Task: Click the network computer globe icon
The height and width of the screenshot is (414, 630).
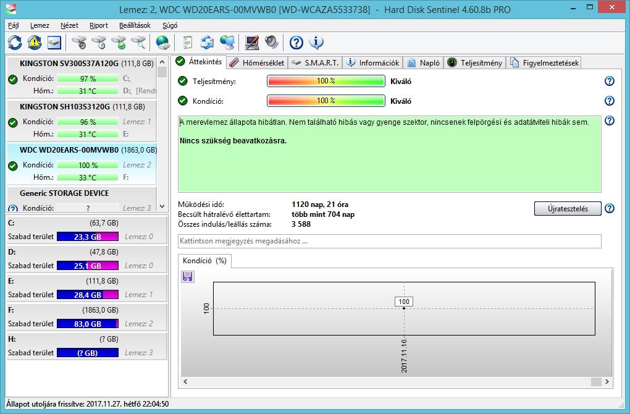Action: [227, 42]
